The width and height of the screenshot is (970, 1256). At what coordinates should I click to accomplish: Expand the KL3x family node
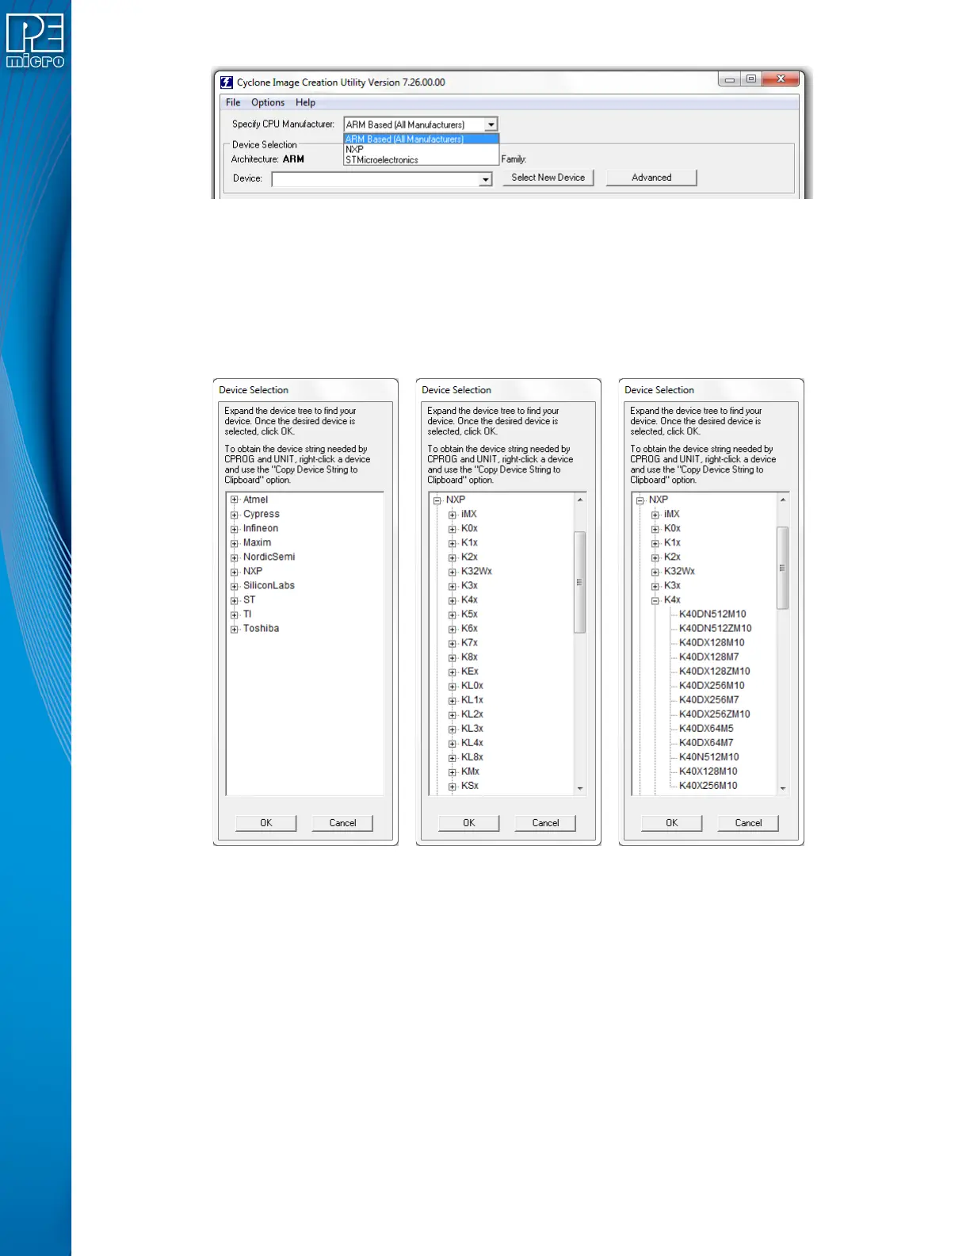(453, 729)
